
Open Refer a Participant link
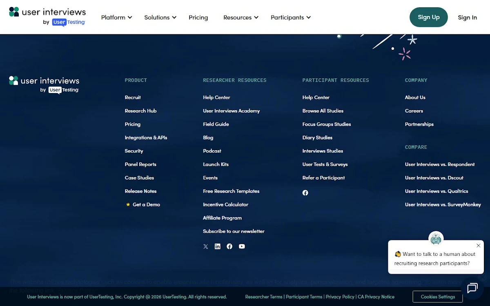(324, 178)
